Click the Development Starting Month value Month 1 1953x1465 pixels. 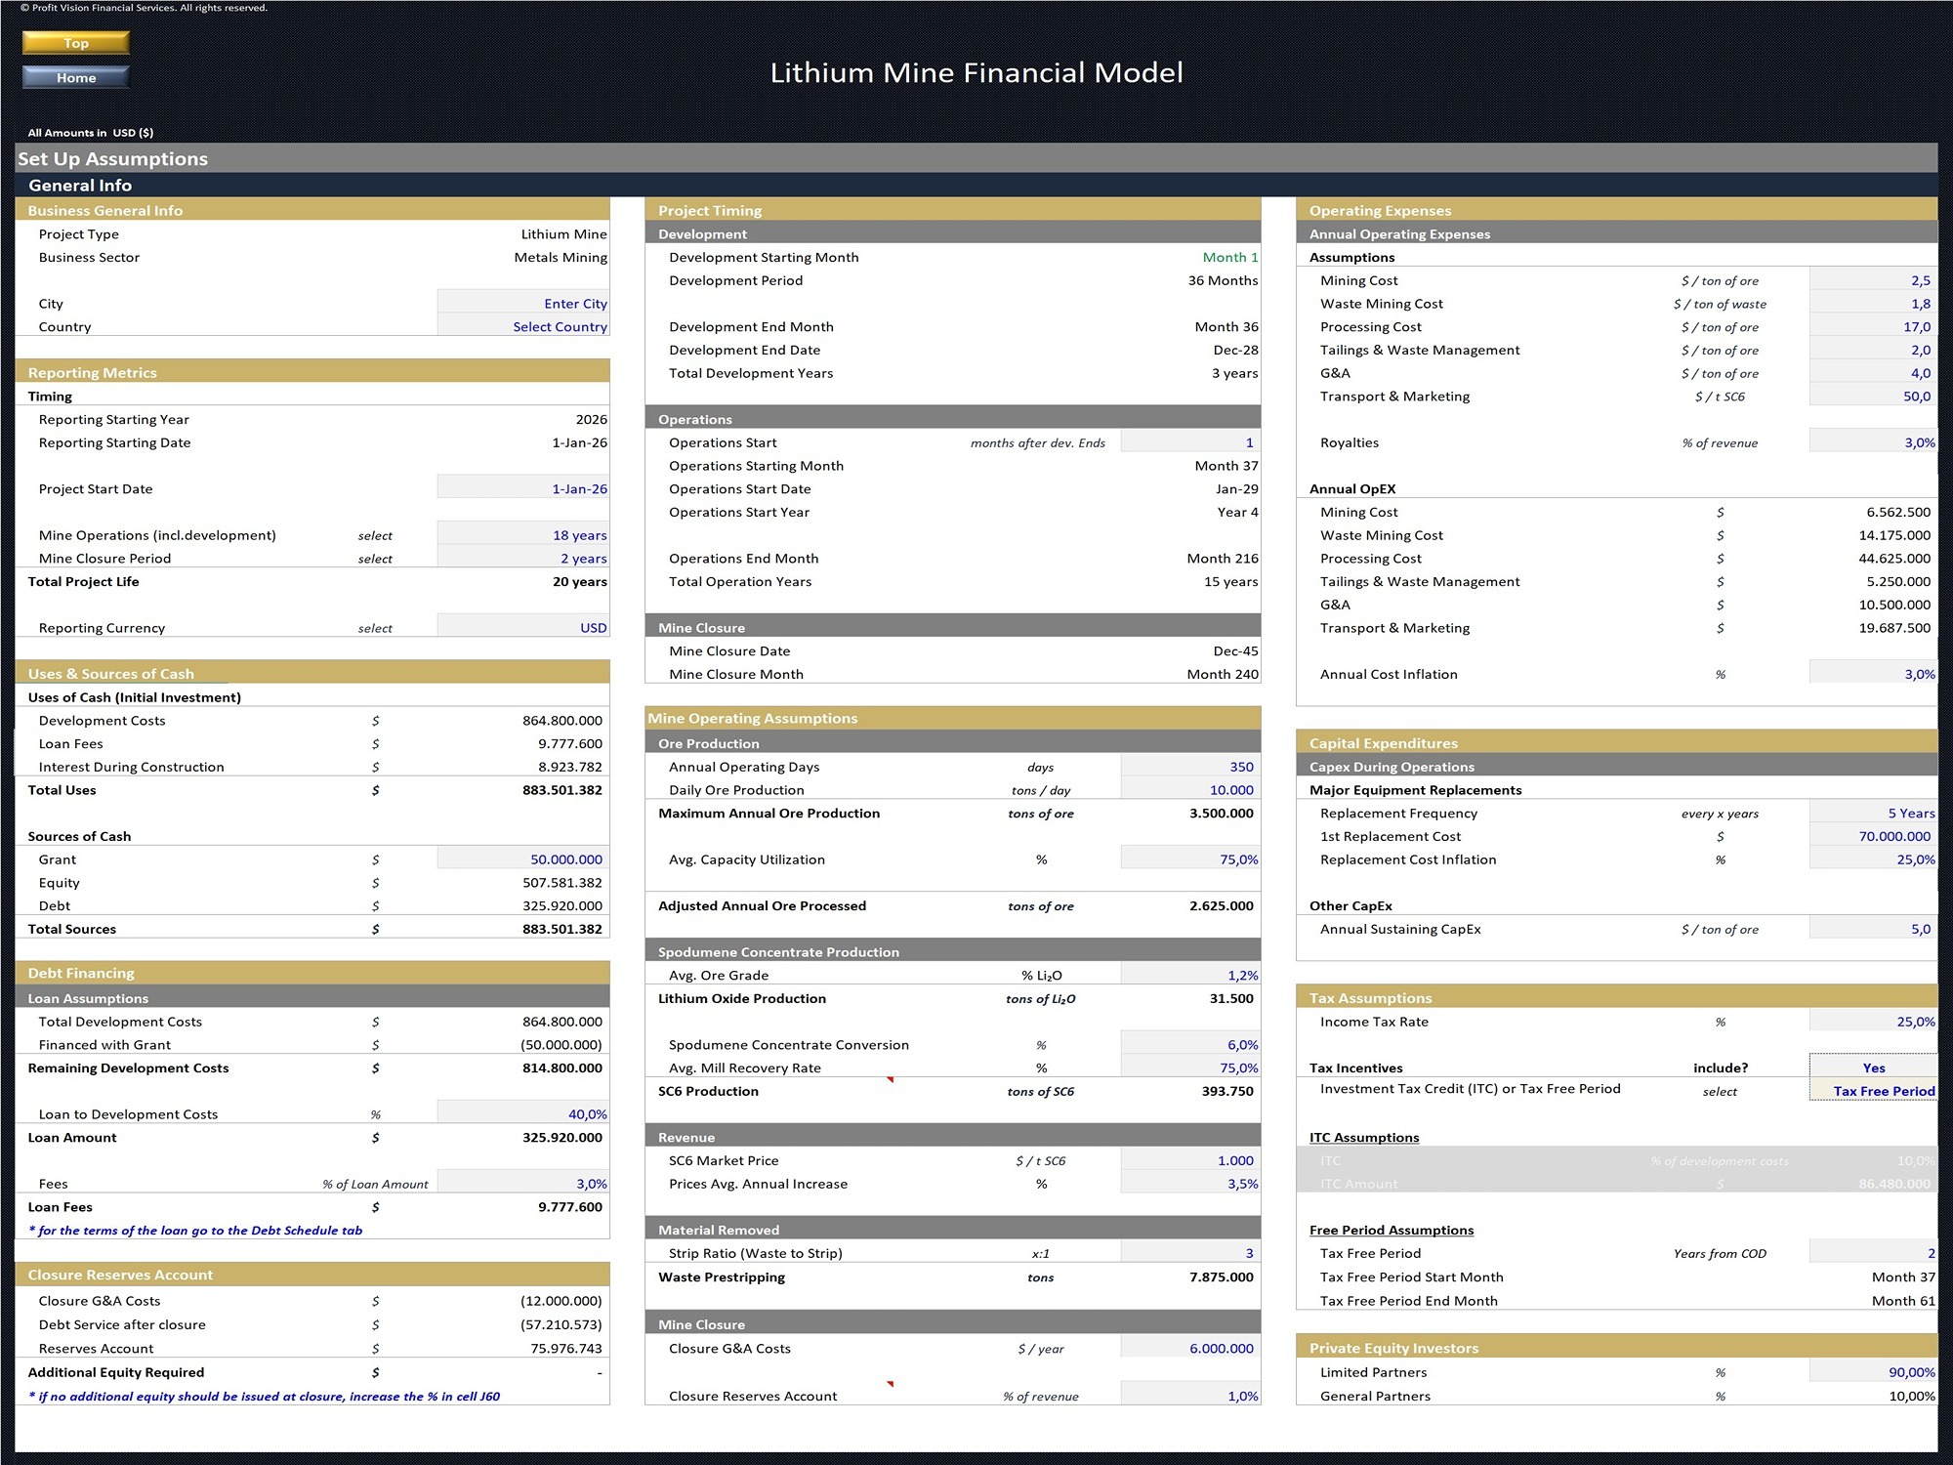point(1230,257)
